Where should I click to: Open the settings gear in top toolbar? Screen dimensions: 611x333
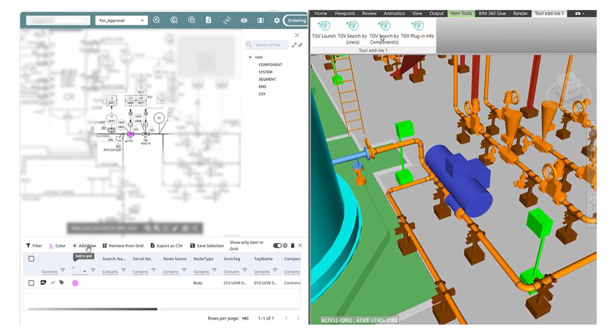(x=276, y=20)
